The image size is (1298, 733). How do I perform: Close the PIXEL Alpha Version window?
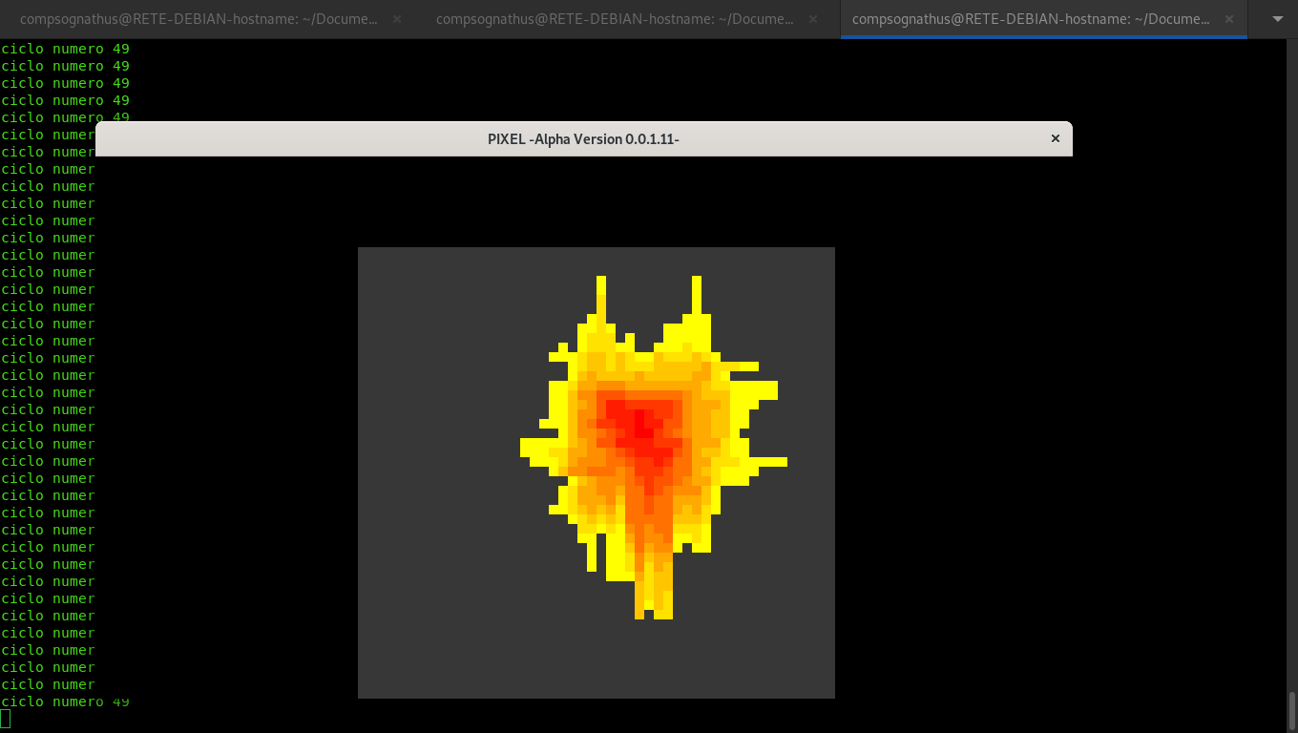coord(1055,138)
